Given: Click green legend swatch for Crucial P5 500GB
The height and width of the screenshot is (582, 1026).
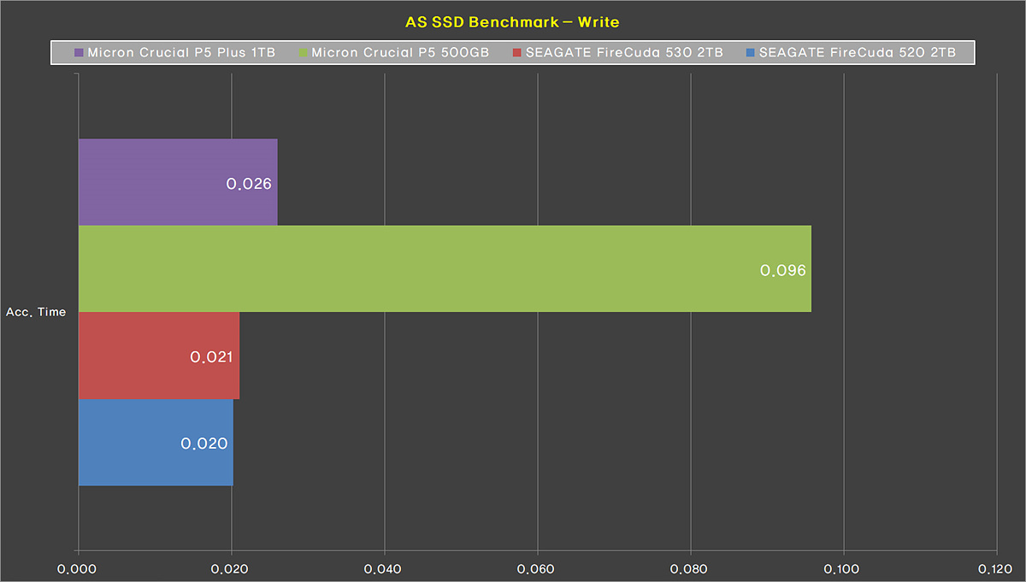Looking at the screenshot, I should [x=304, y=53].
